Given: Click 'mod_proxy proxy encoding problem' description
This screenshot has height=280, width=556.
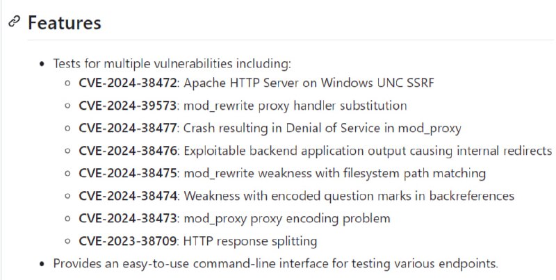Looking at the screenshot, I should point(287,219).
